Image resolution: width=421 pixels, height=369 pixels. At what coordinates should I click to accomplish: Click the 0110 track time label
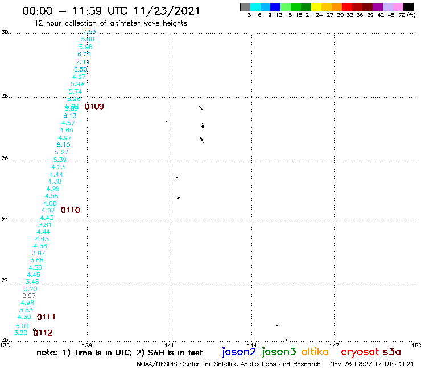pyautogui.click(x=71, y=210)
